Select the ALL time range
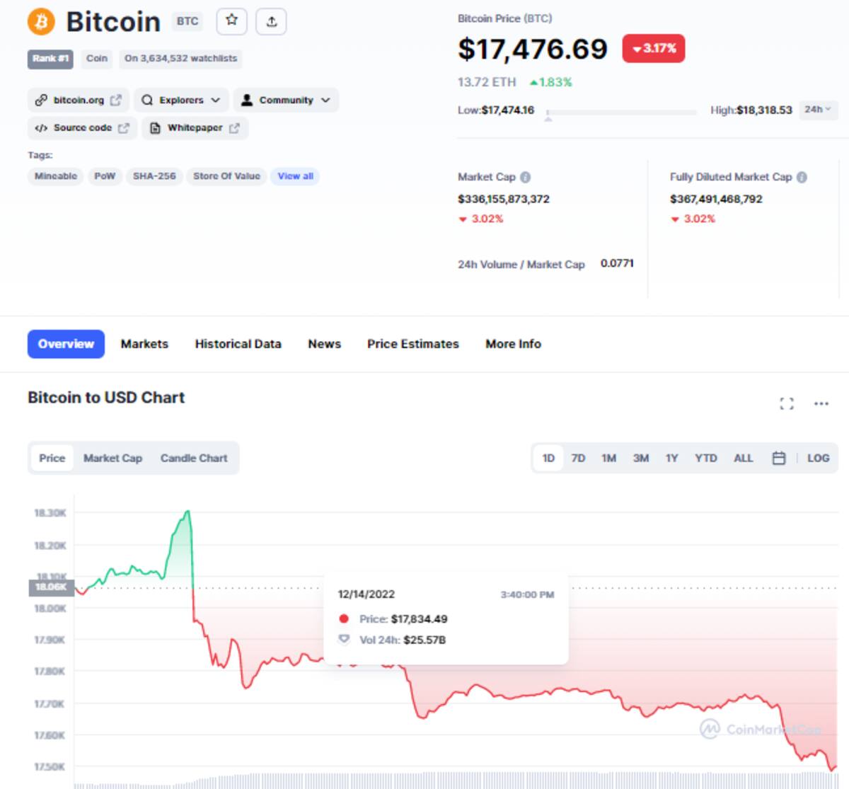 pos(743,459)
